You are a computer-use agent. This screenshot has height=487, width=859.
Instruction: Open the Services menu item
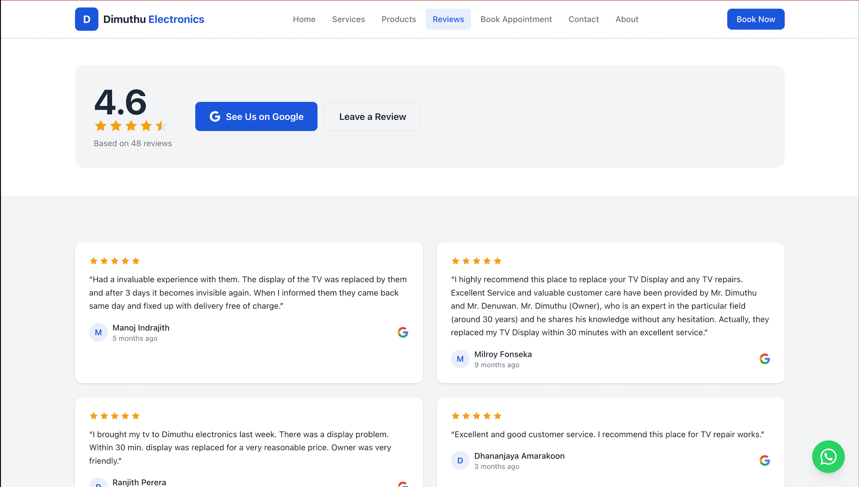(x=348, y=19)
